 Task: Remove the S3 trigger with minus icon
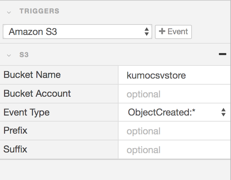[222, 54]
